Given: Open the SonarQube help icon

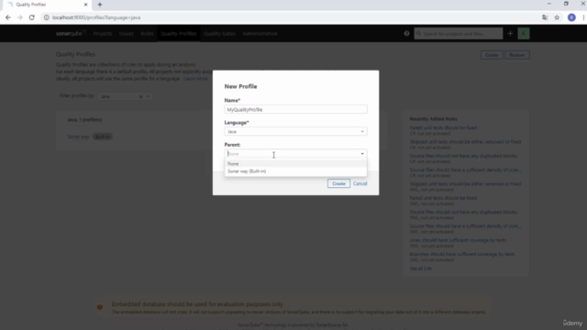Looking at the screenshot, I should 406,33.
